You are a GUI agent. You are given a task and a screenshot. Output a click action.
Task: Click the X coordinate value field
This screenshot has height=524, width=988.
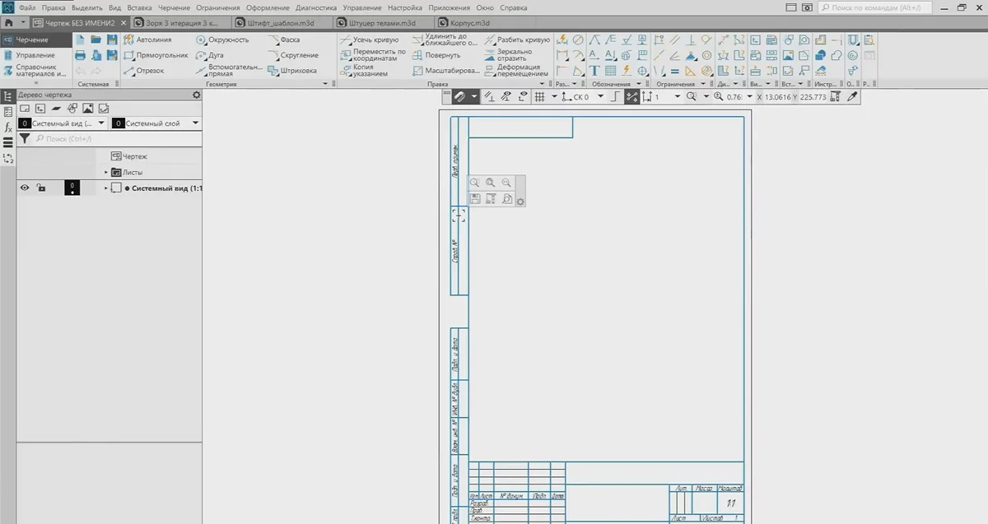(776, 96)
